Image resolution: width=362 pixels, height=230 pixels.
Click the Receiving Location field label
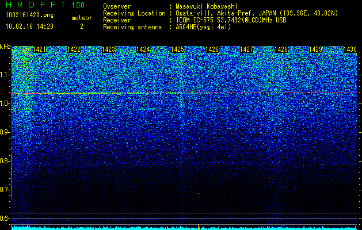click(x=134, y=13)
